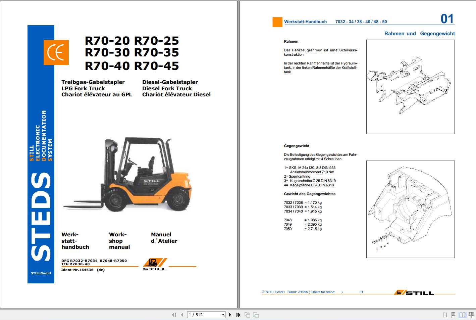Click the 'Rahmen' section heading
This screenshot has height=320, width=476.
point(291,42)
